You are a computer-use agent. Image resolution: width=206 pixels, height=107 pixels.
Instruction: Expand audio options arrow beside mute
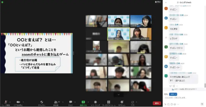tap(10, 102)
